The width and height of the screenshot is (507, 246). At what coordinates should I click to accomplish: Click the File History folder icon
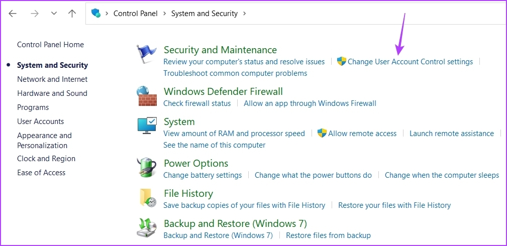point(148,197)
